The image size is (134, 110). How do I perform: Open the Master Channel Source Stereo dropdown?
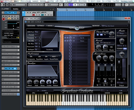click(x=122, y=33)
